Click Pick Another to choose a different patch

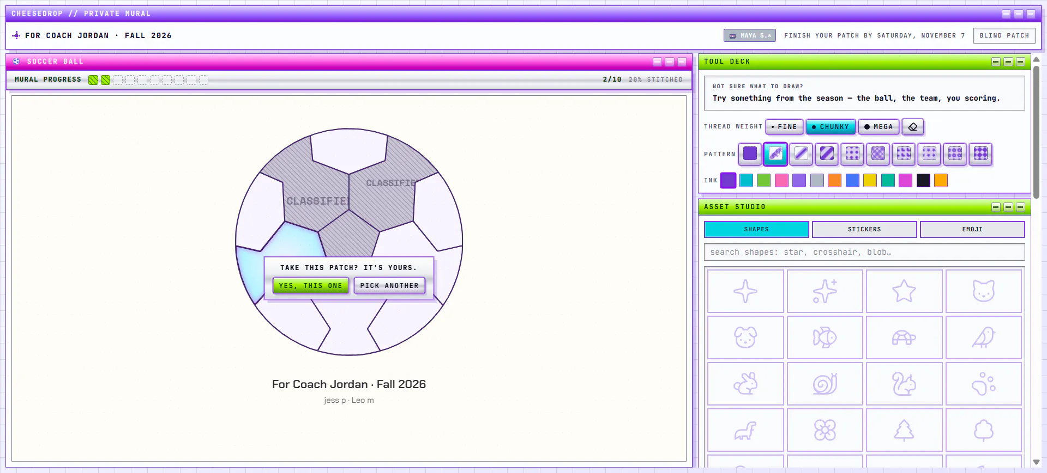389,286
